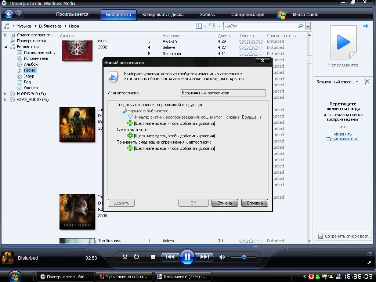
Task: Adjust the volume slider
Action: [x=244, y=257]
